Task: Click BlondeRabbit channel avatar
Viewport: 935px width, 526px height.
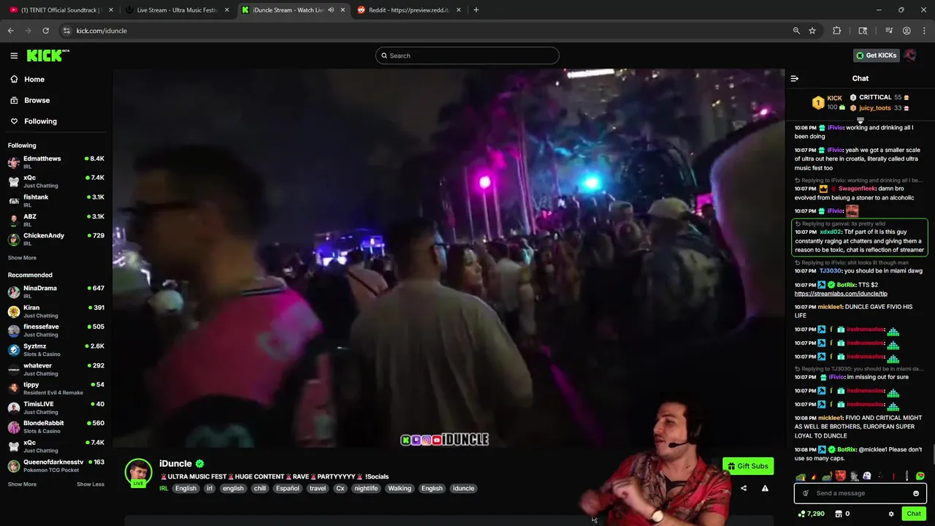Action: 14,427
